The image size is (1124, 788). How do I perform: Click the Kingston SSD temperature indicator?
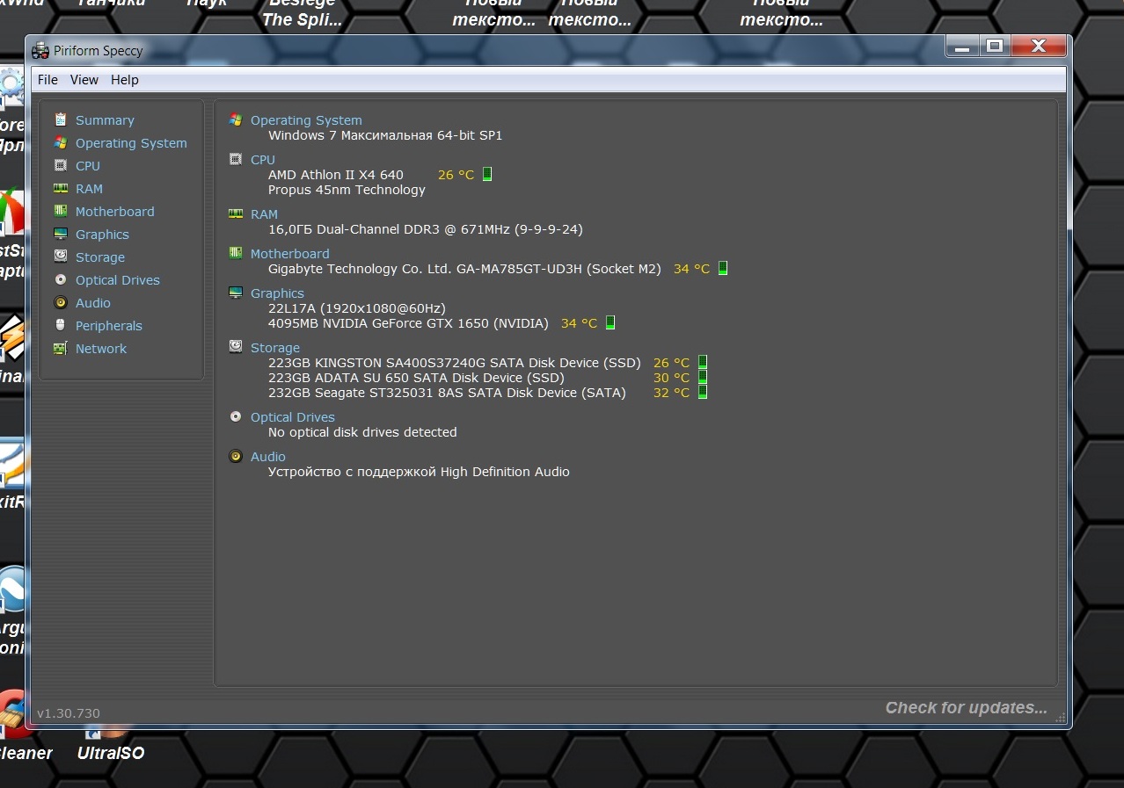(703, 362)
